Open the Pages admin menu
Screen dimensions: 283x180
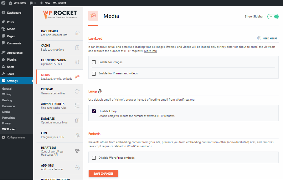(16, 36)
